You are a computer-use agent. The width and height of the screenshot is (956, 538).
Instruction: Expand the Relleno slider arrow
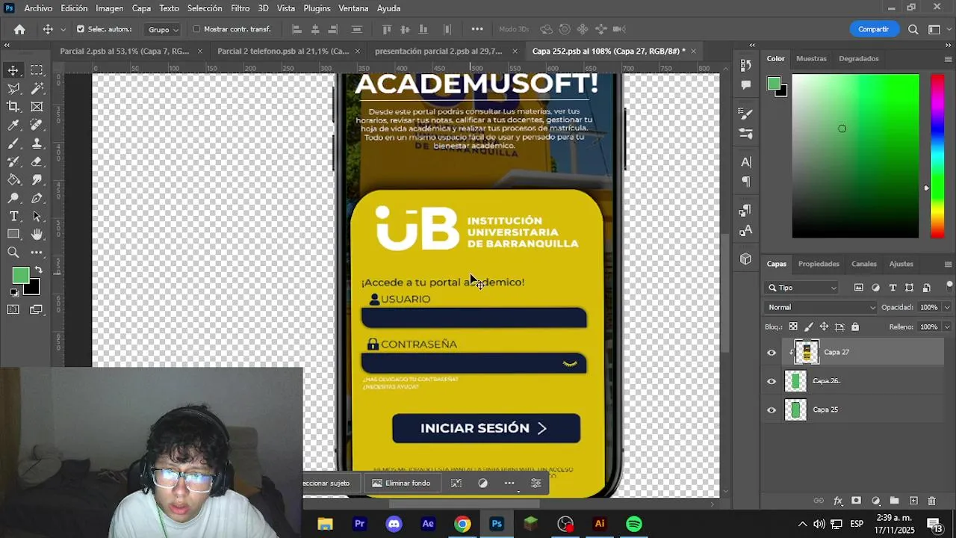[948, 327]
